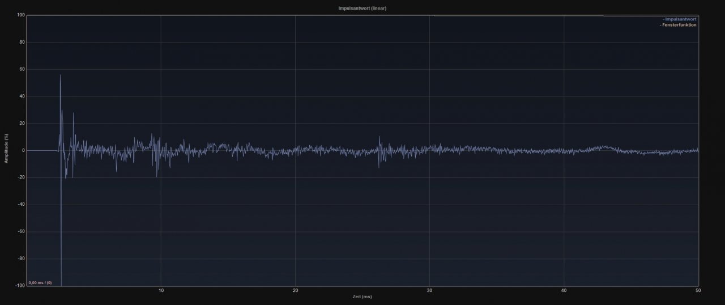
Task: Click the 100 amplitude axis label
Action: [21, 15]
